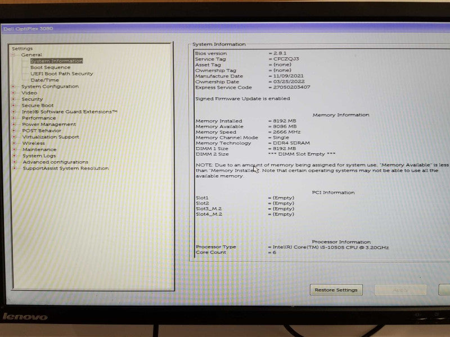Open the Boot Sequence item
Image resolution: width=450 pixels, height=337 pixels.
(51, 67)
